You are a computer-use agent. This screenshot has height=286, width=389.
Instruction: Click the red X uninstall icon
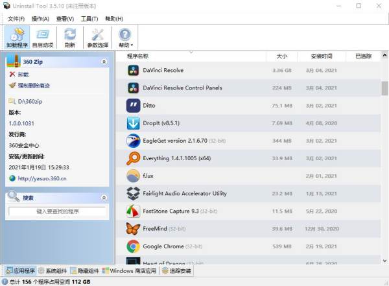coord(12,74)
